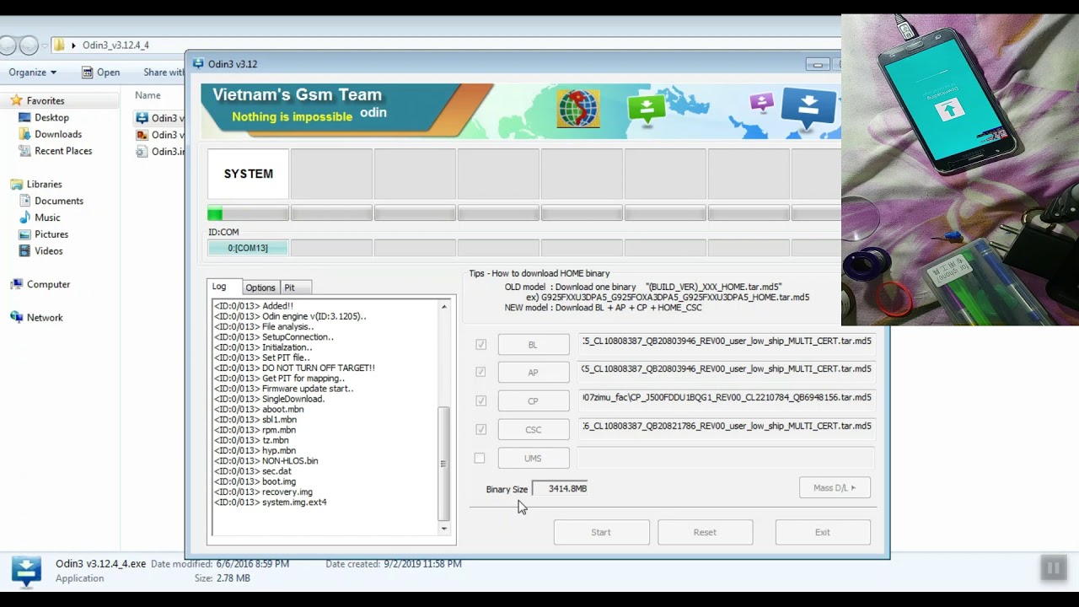The width and height of the screenshot is (1079, 607).
Task: Click the folder icon in Explorer address bar
Action: [59, 45]
